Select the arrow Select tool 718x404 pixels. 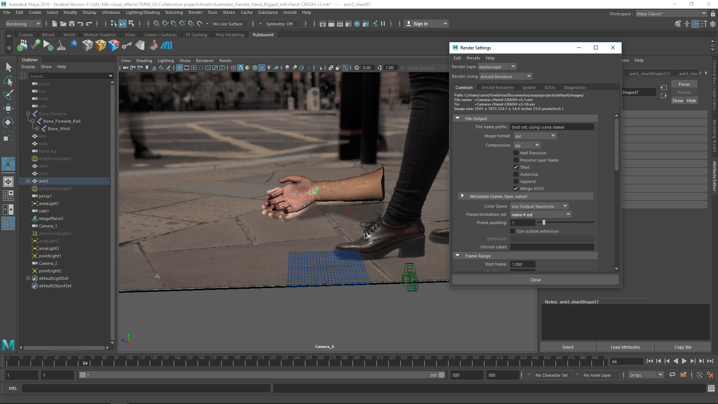click(9, 67)
